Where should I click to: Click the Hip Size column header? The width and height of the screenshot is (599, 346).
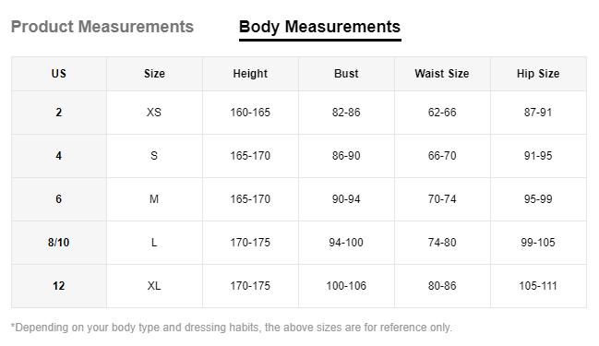pyautogui.click(x=538, y=74)
